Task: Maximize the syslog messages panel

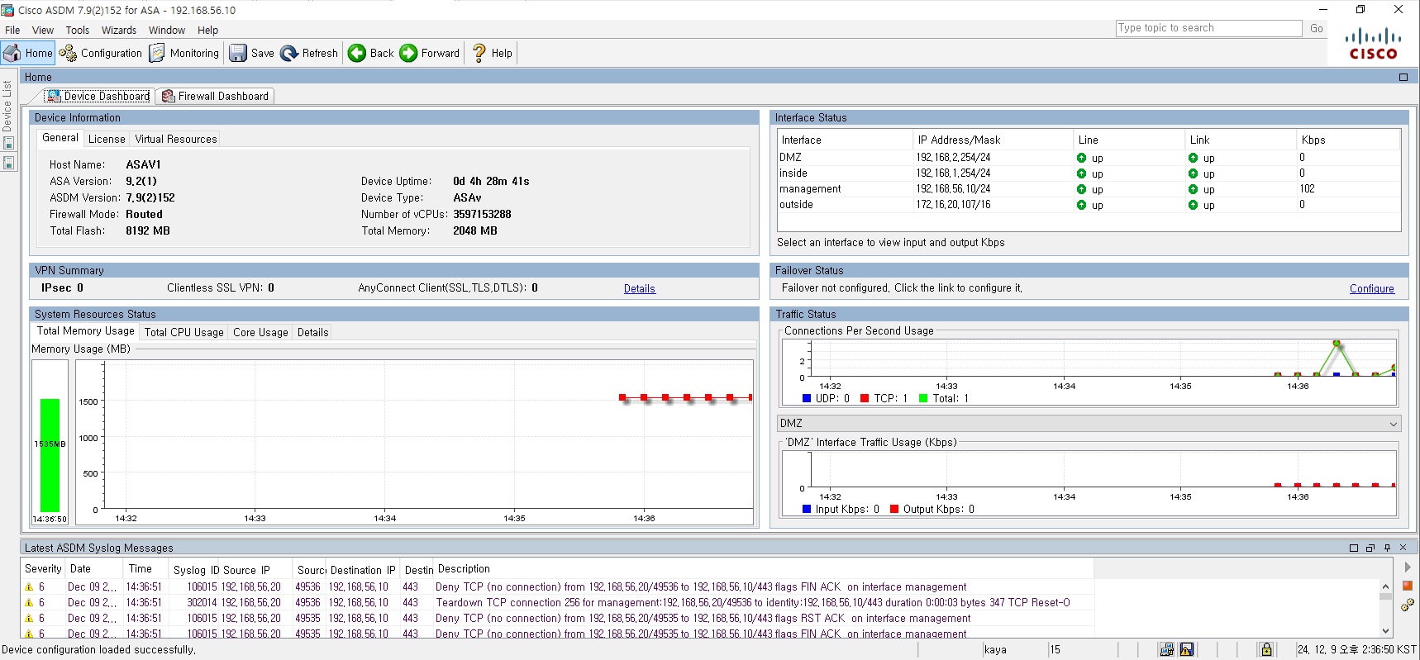Action: click(x=1354, y=548)
